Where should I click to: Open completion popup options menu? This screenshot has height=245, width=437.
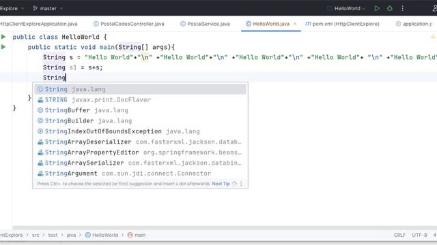241,184
